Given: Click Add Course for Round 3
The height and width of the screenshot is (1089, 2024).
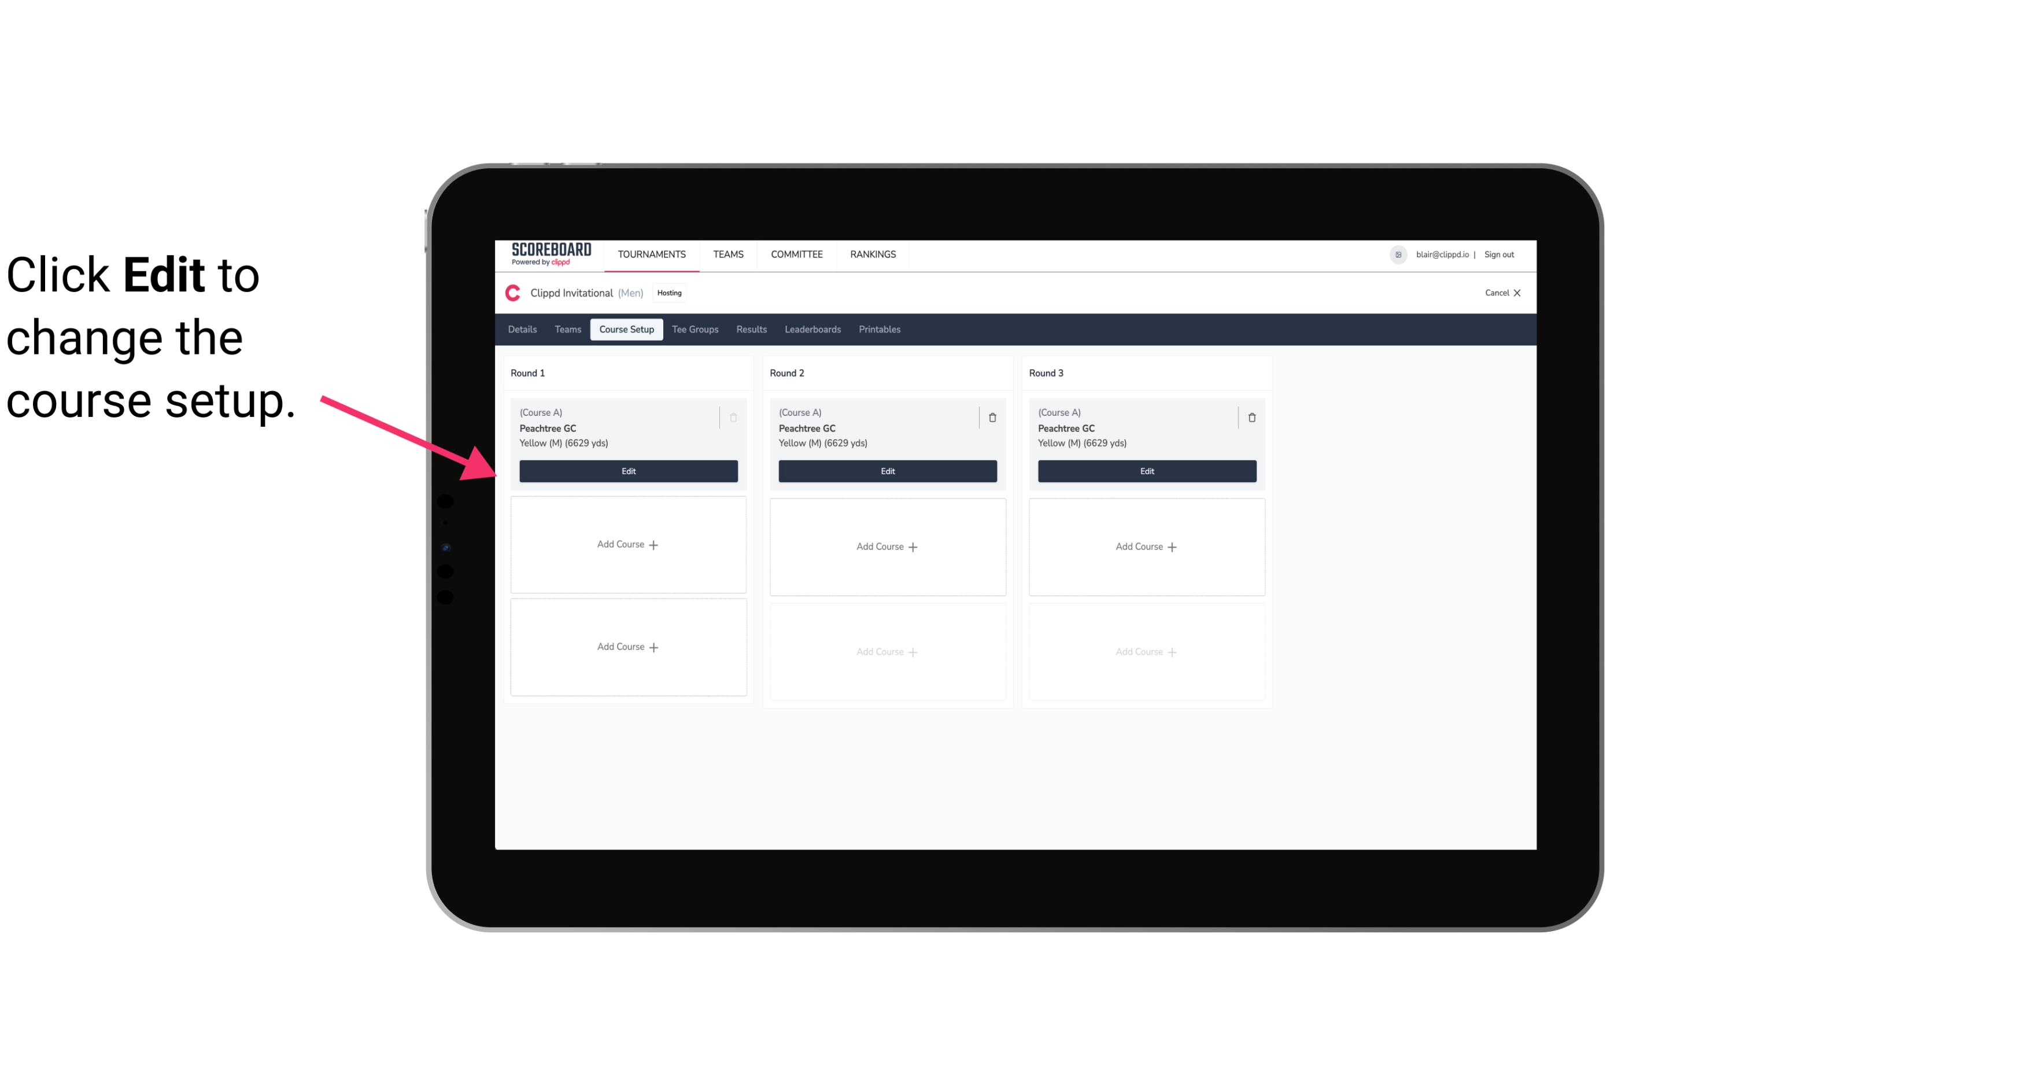Looking at the screenshot, I should coord(1146,546).
